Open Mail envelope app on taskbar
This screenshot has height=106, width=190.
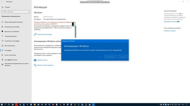tap(38, 105)
